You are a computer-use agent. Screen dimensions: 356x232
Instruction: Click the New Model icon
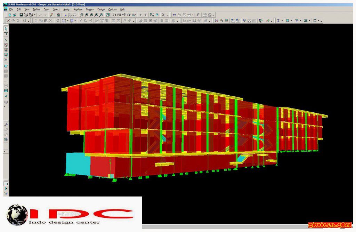tap(10, 15)
